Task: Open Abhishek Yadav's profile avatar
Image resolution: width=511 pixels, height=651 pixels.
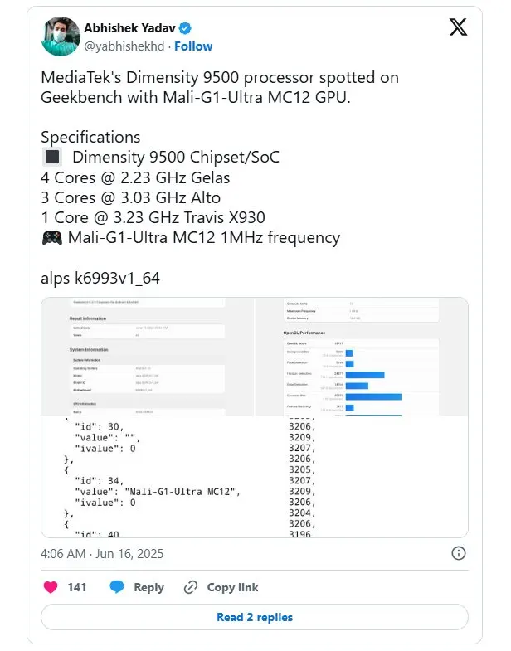Action: pyautogui.click(x=60, y=36)
